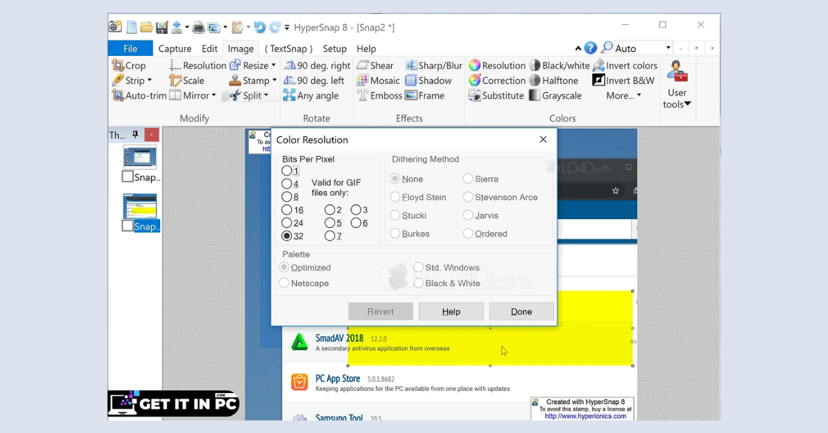Choose Scale in the Modify group
This screenshot has width=828, height=433.
[187, 81]
